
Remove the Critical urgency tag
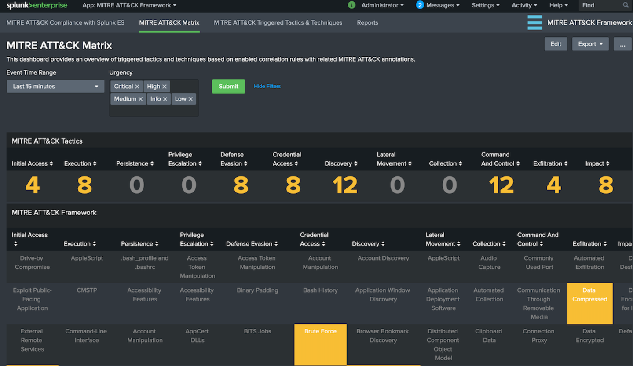137,87
